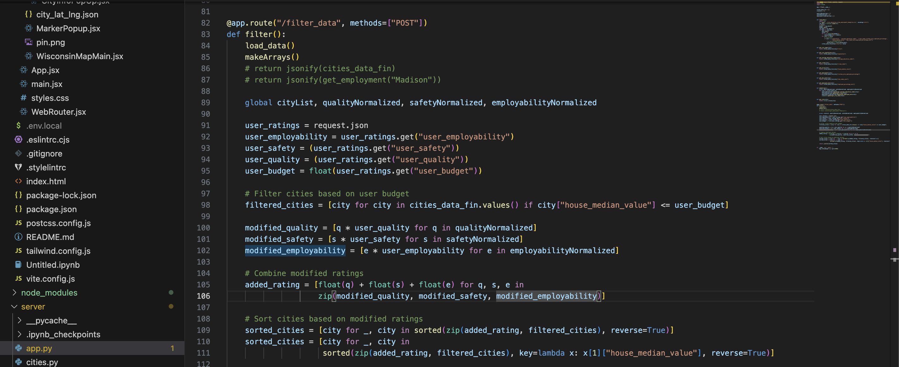Click the git icon beside .gitignore

18,154
